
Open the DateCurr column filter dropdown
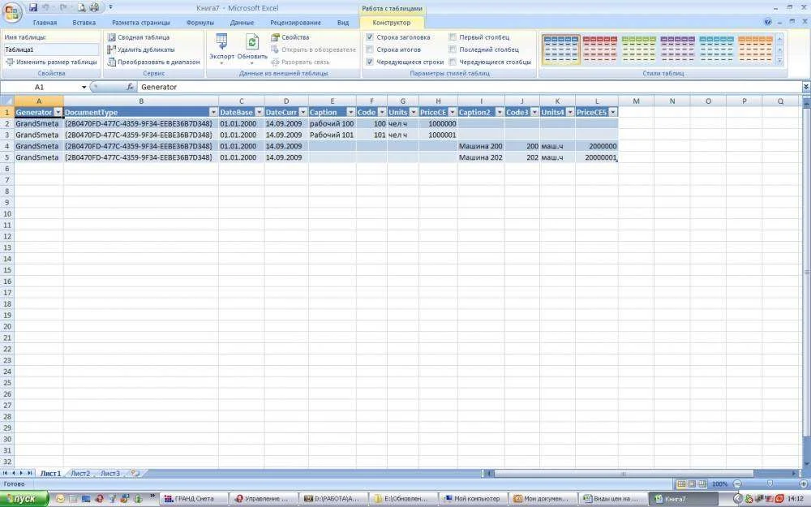click(x=303, y=112)
